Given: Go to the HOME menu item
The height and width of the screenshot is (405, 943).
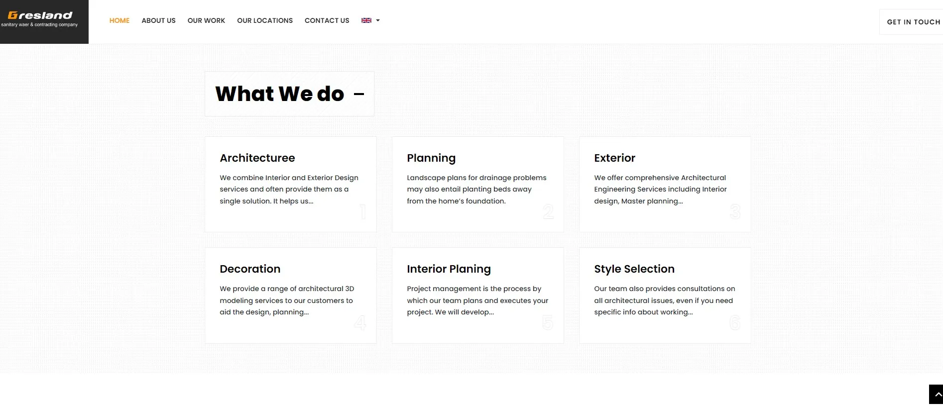Looking at the screenshot, I should 119,20.
